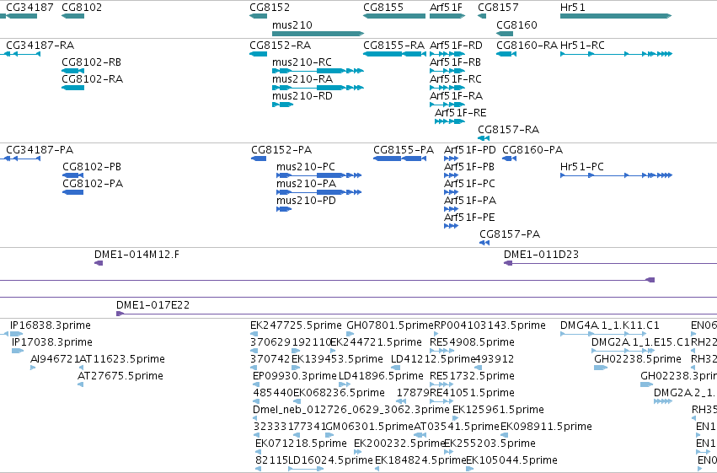Image resolution: width=717 pixels, height=473 pixels.
Task: Open protein CG8102-PA label
Action: coord(93,184)
